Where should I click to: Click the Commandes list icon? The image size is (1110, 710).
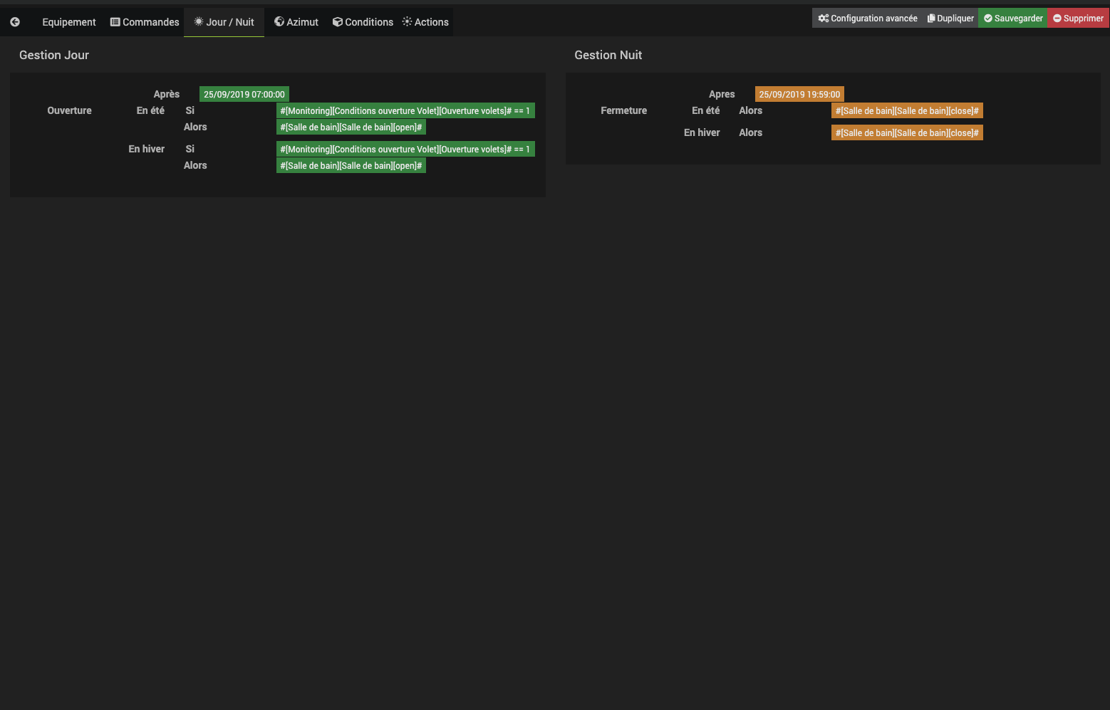coord(115,22)
